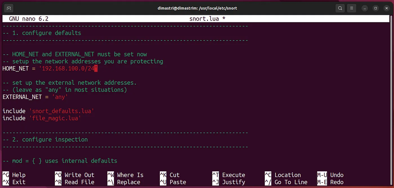Click the ^O Write Out shortcut
Screen dimensions: 394x188
75,175
